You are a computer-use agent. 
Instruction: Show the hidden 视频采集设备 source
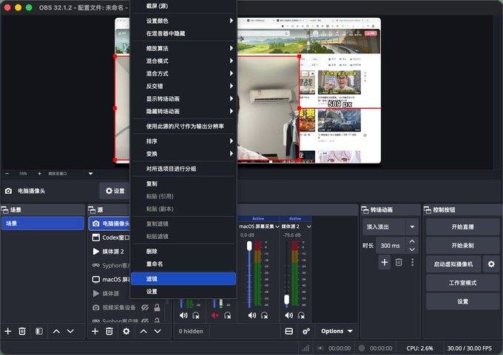click(x=145, y=307)
